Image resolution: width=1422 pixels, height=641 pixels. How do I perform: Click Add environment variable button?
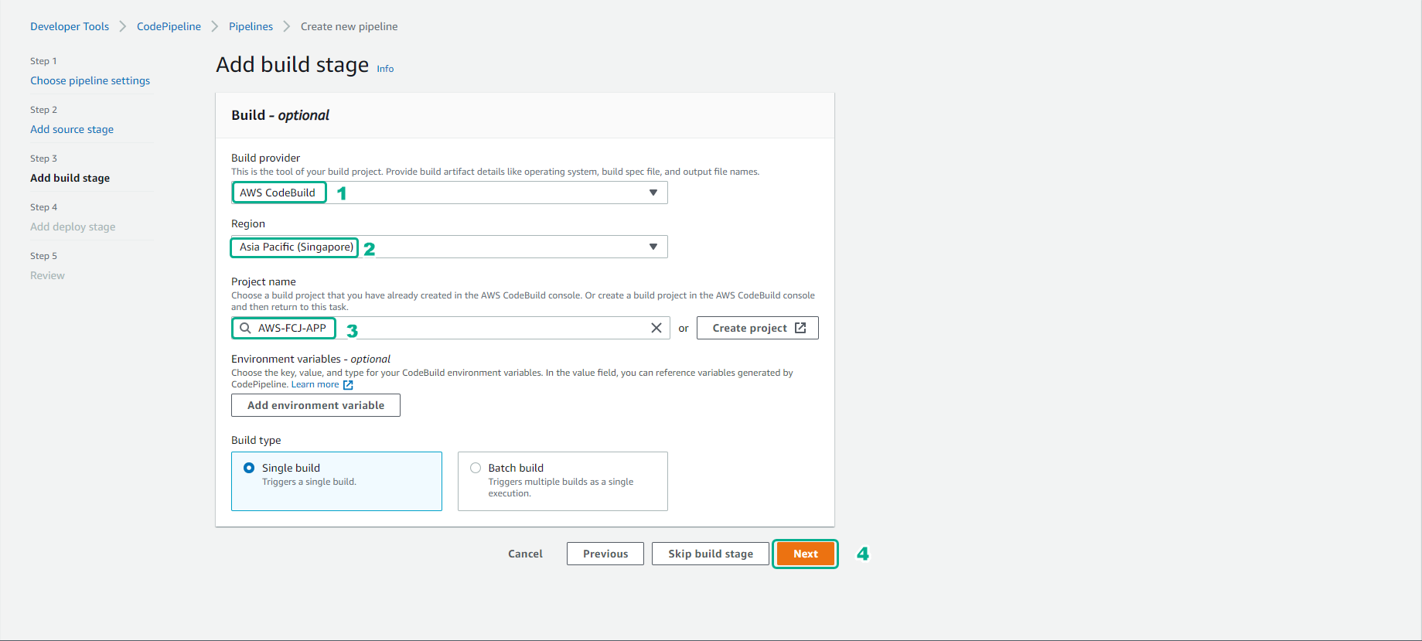pyautogui.click(x=315, y=405)
